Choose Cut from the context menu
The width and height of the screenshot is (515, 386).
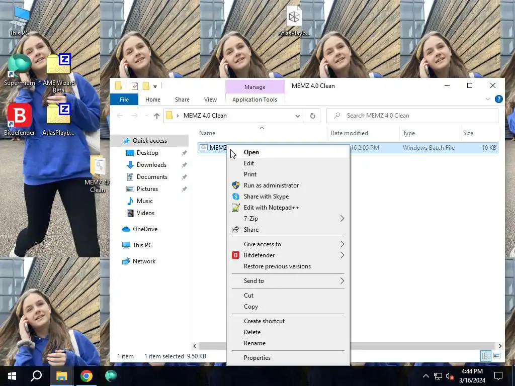point(288,296)
